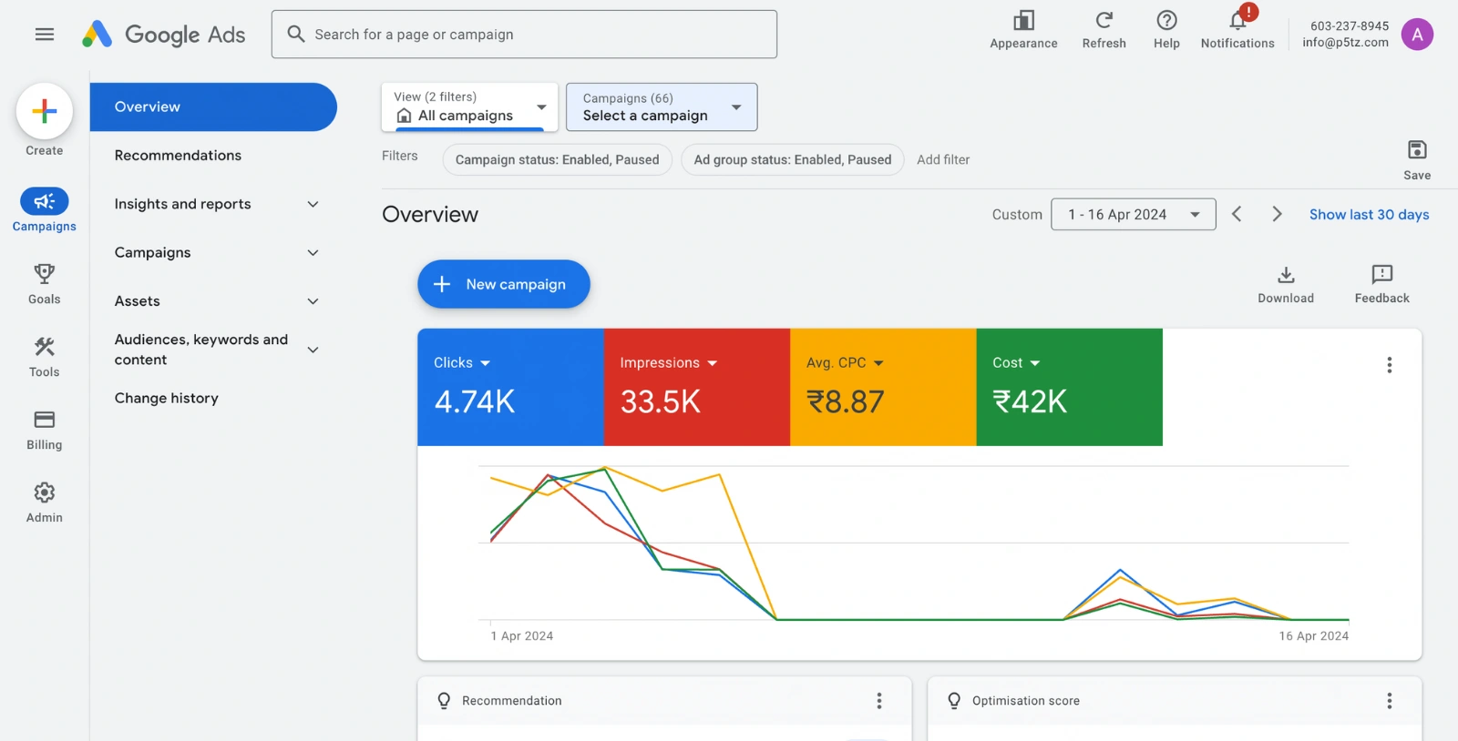
Task: Change the Cost metric dropdown
Action: point(1016,362)
